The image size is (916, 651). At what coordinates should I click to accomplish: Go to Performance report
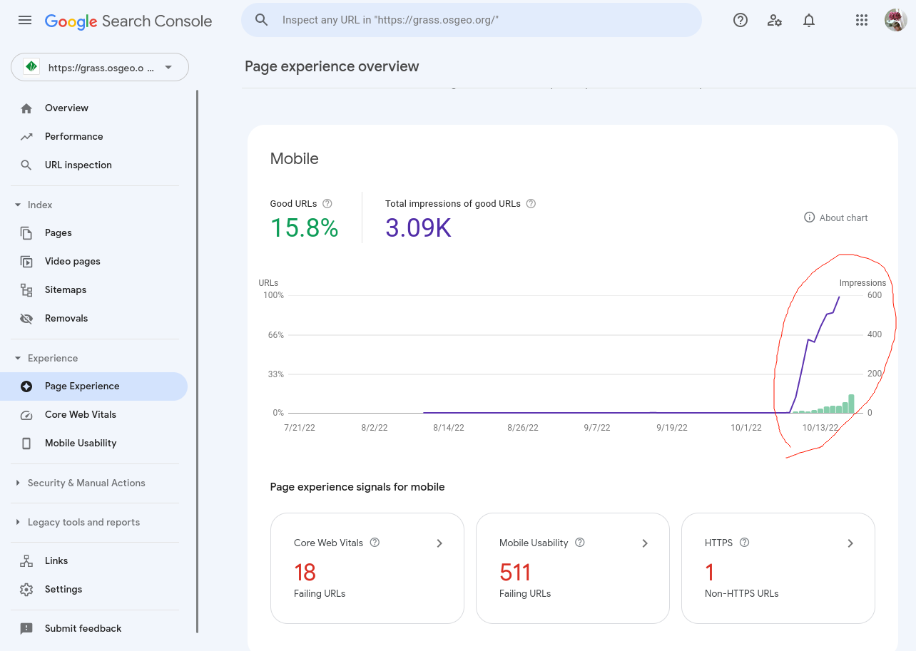73,136
